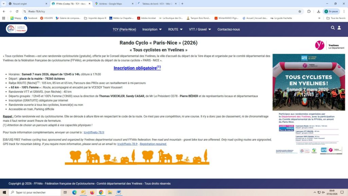Open the Contactez-nous menu item
Image resolution: width=348 pixels, height=196 pixels.
(x=228, y=29)
